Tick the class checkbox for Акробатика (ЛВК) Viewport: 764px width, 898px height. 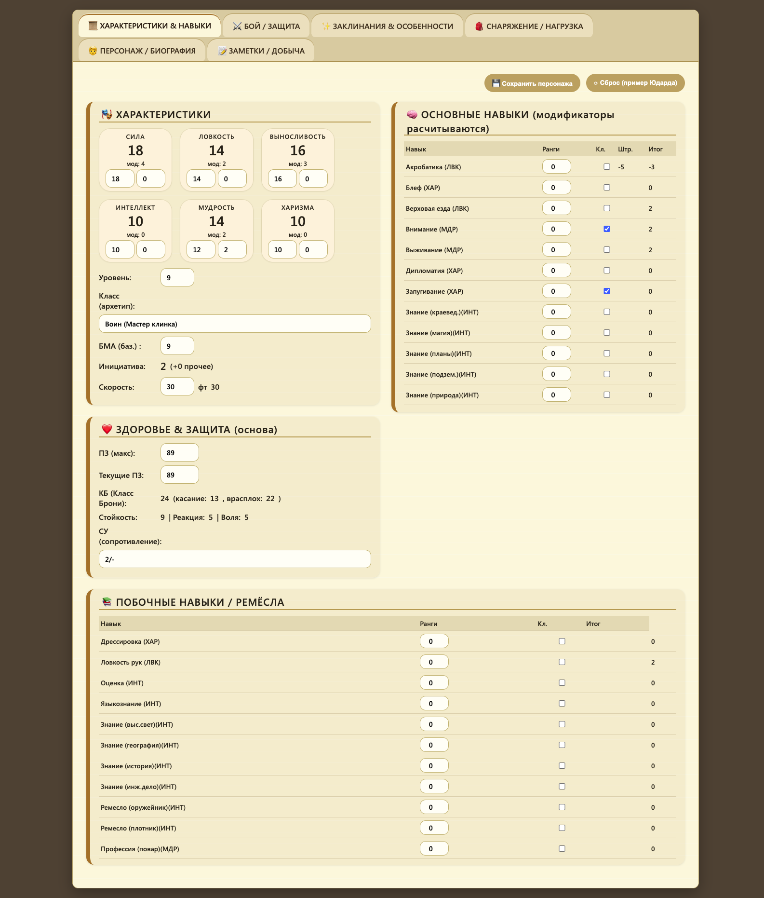click(607, 167)
